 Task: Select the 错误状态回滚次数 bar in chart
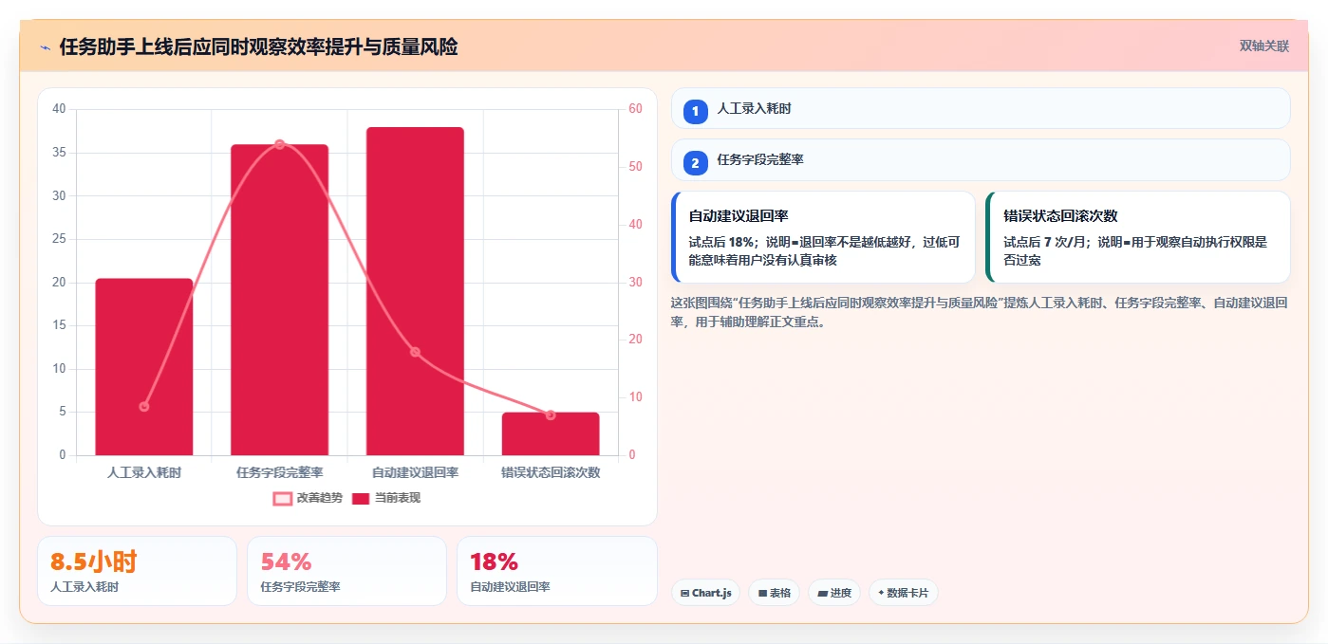551,433
